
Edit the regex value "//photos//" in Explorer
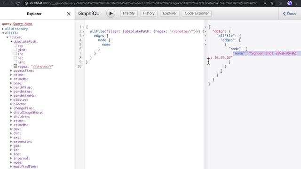point(42,67)
